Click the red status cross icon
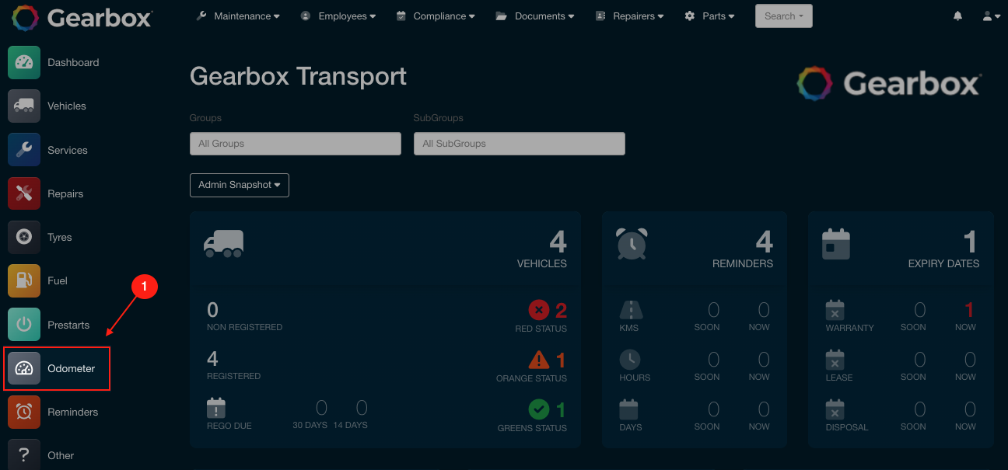Image resolution: width=1008 pixels, height=470 pixels. click(x=539, y=311)
